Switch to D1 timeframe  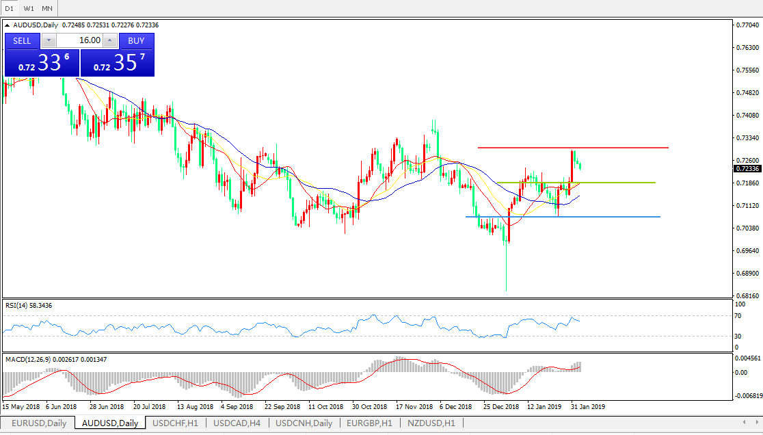(10, 8)
